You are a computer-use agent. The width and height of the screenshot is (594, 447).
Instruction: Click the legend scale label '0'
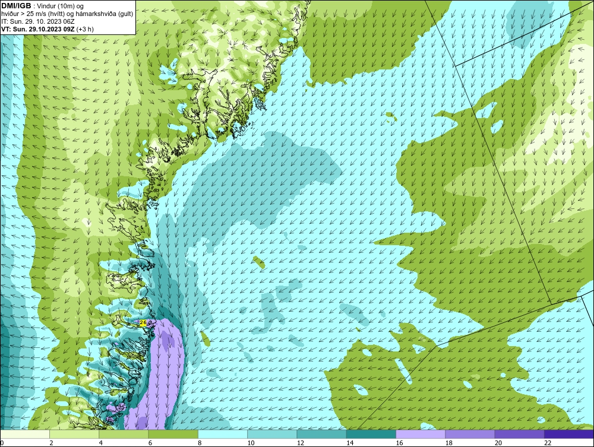point(2,443)
